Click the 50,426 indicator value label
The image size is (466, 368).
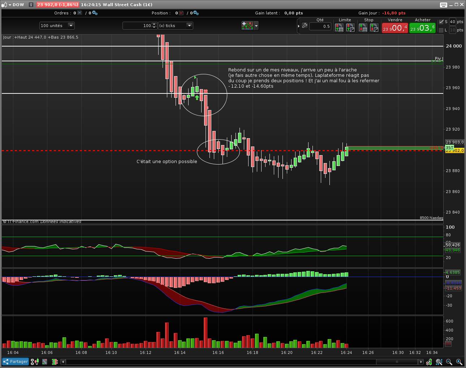pos(453,245)
